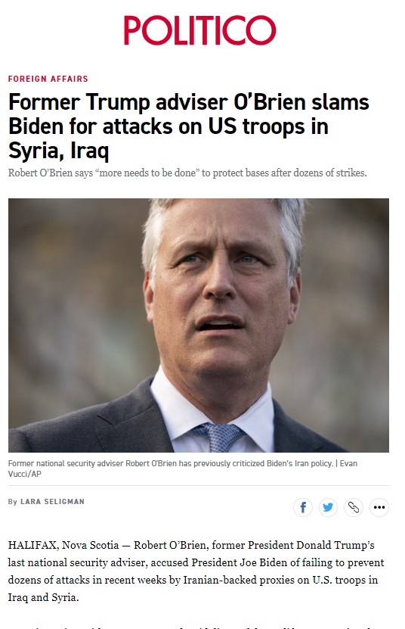Viewport: 405px width, 629px height.
Task: Open the Foreign Affairs section link
Action: (48, 79)
